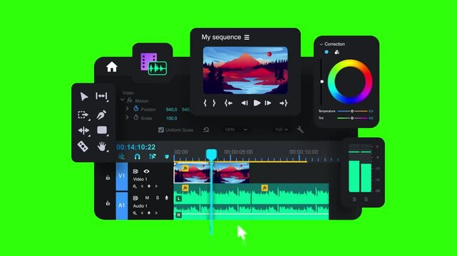Select the Track Select Forward tool
The height and width of the screenshot is (256, 457).
coord(83,114)
